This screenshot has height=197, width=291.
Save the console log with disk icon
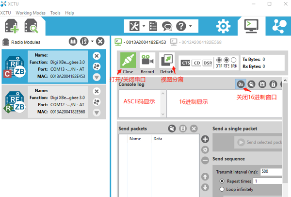click(262, 84)
